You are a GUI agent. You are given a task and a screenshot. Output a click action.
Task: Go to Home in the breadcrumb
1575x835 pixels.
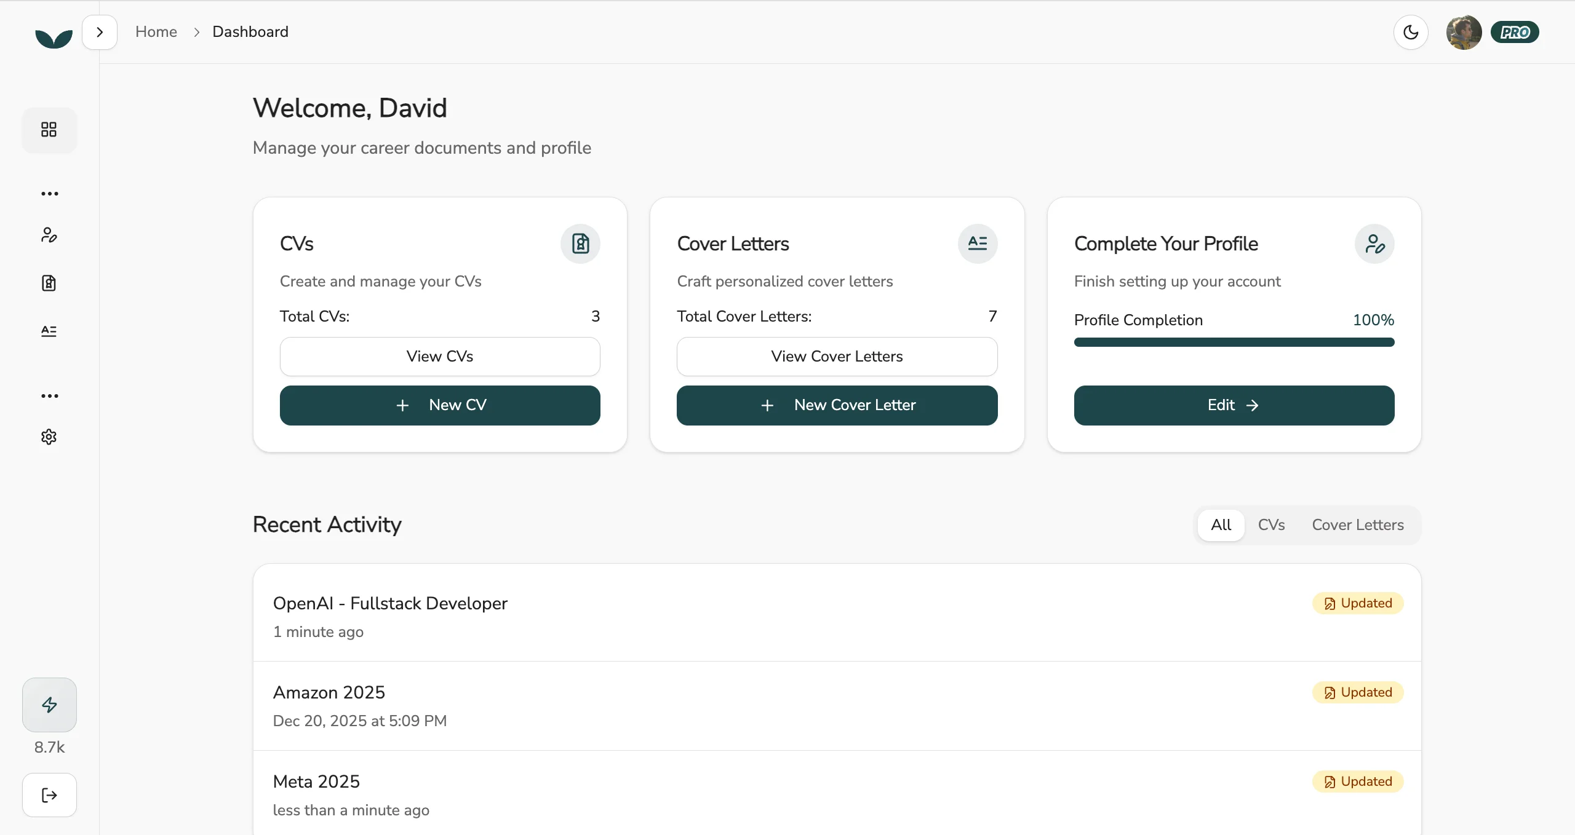pos(156,32)
